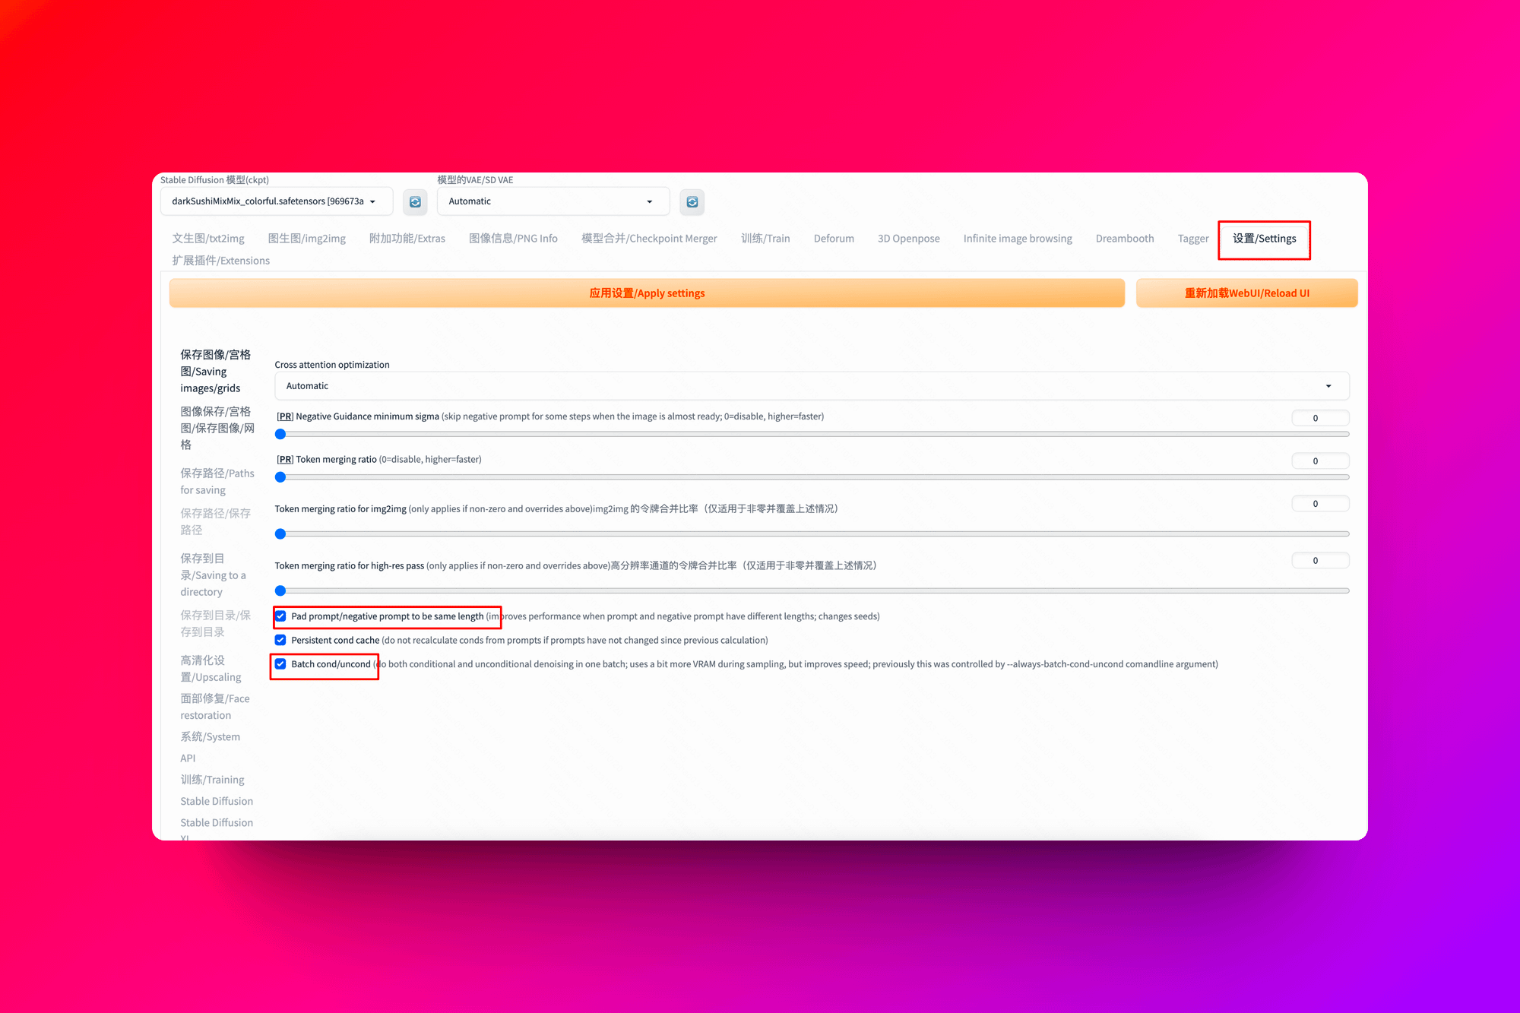Go to the Extensions tab
Screen dimensions: 1520x1013
[x=220, y=261]
